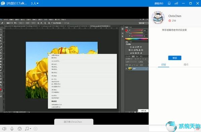The image size is (201, 132).
Task: Minimize the CCTalk window
Action: pyautogui.click(x=183, y=3)
